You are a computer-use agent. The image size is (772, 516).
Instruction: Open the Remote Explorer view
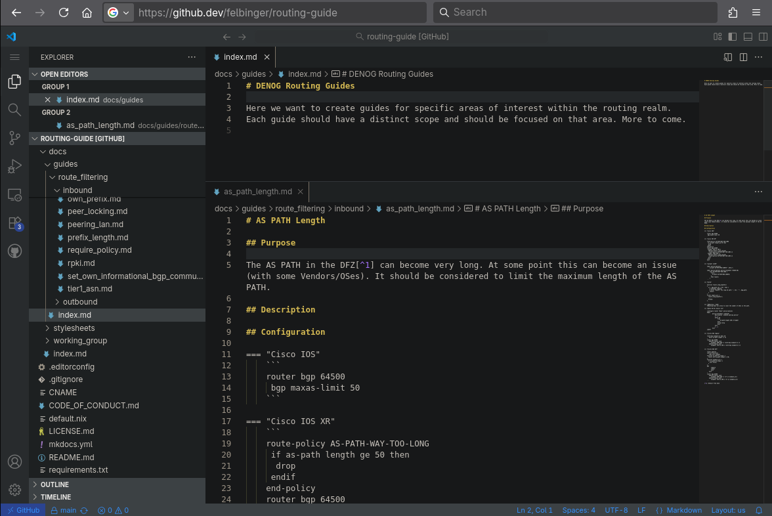[14, 194]
